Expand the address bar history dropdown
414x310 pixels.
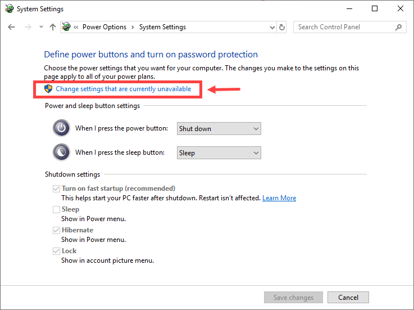tap(272, 27)
